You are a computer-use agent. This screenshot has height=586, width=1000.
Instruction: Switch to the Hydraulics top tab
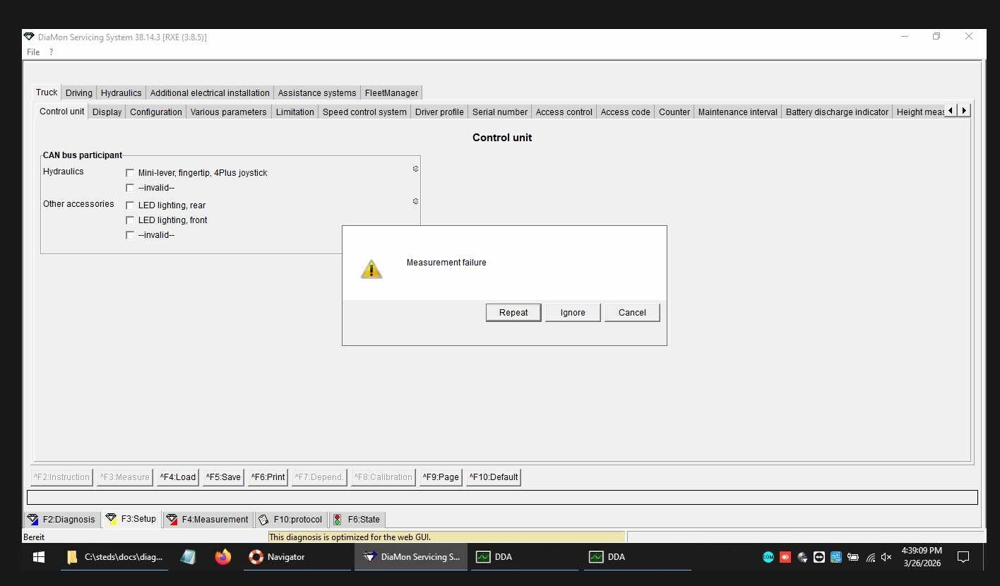(121, 92)
